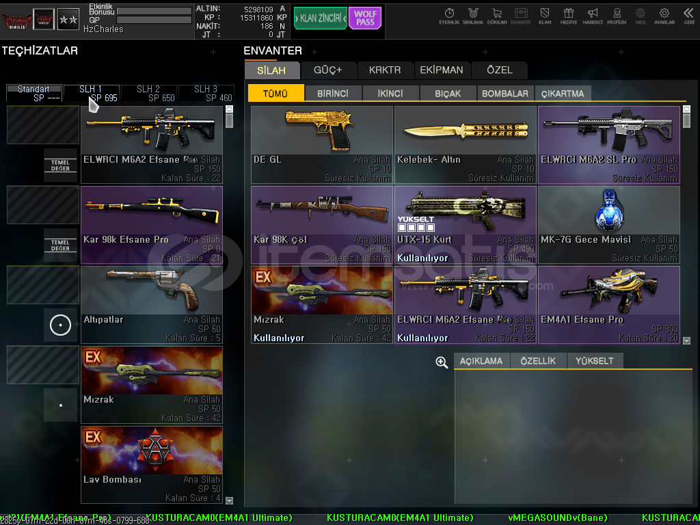
Task: Select the BOMBALAR filter tab
Action: tap(505, 93)
